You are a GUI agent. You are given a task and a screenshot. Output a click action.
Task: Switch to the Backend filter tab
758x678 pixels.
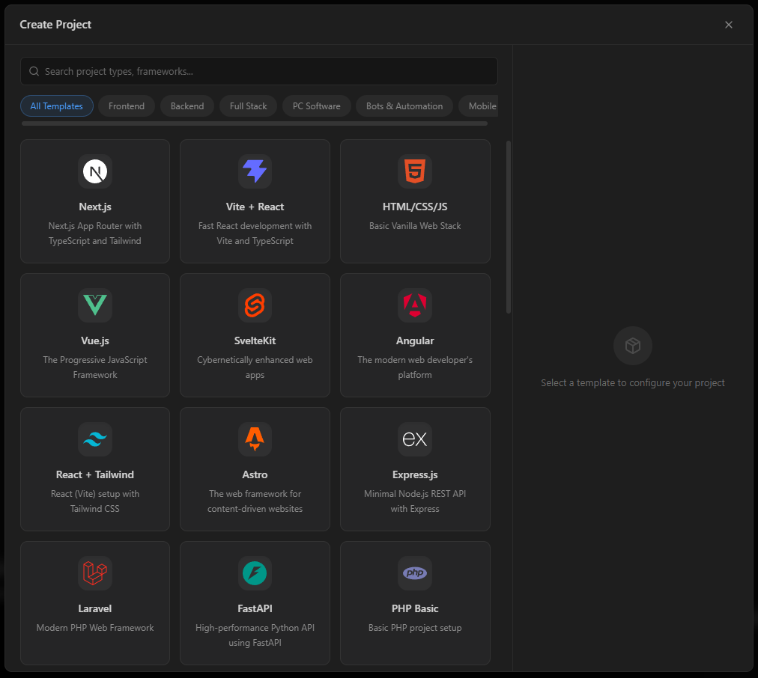coord(187,106)
